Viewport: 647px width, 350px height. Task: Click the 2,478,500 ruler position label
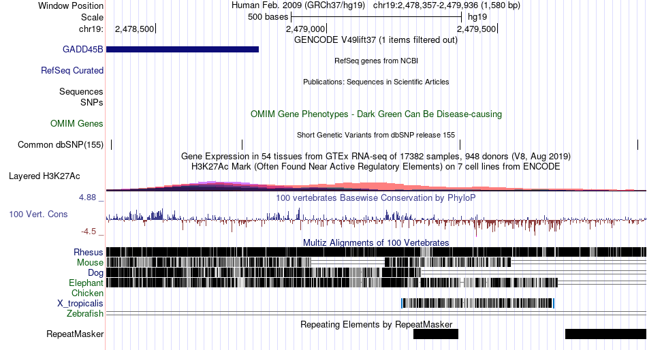(x=135, y=29)
